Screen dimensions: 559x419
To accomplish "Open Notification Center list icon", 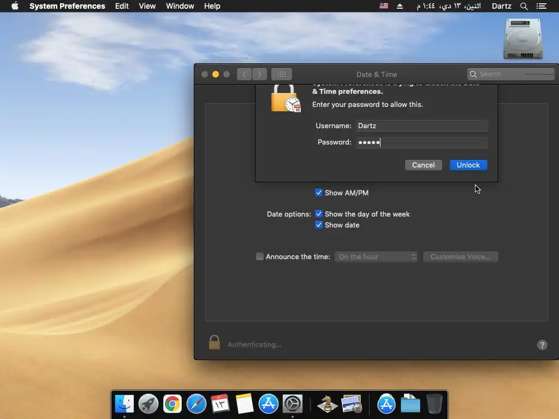I will point(541,6).
